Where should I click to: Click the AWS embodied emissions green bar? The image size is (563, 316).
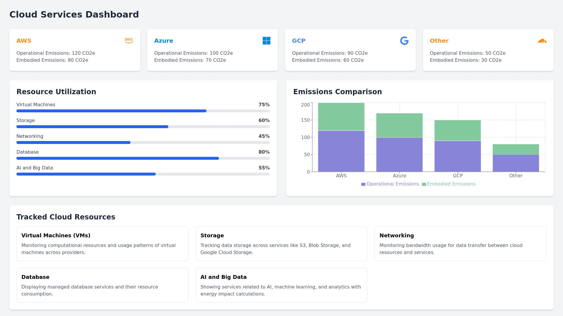(x=341, y=116)
